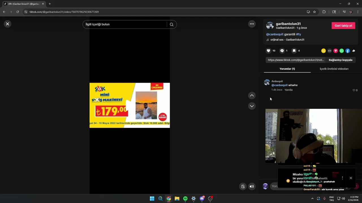Viewport: 362px width, 203px height.
Task: Share to WhatsApp
Action: pyautogui.click(x=342, y=51)
